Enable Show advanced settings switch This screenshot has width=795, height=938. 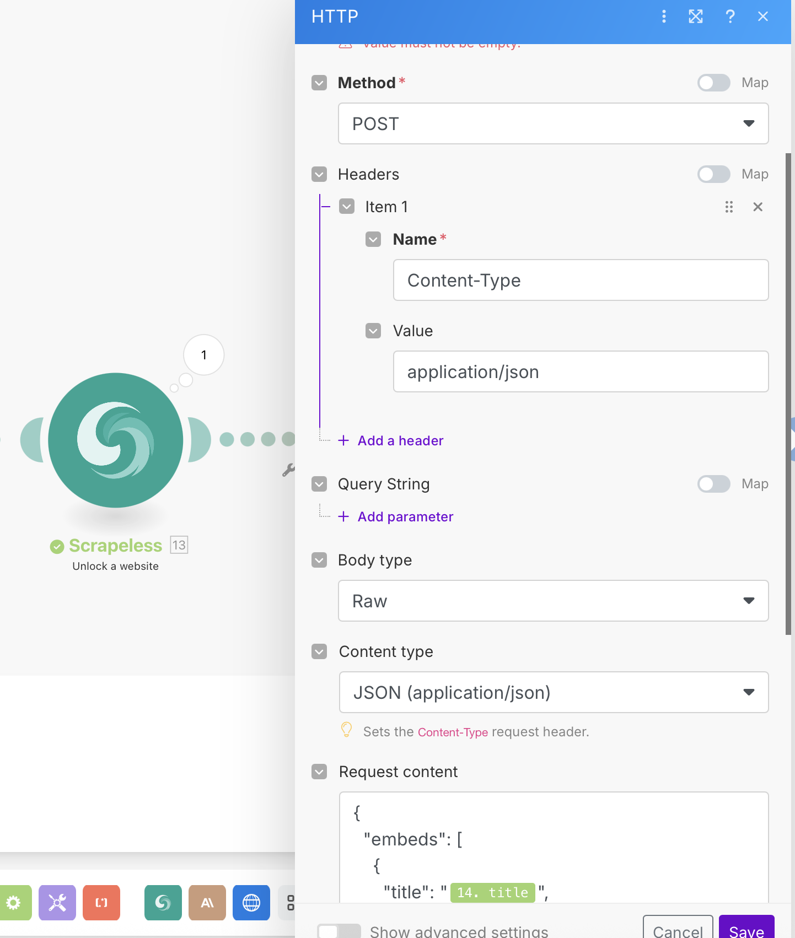339,931
